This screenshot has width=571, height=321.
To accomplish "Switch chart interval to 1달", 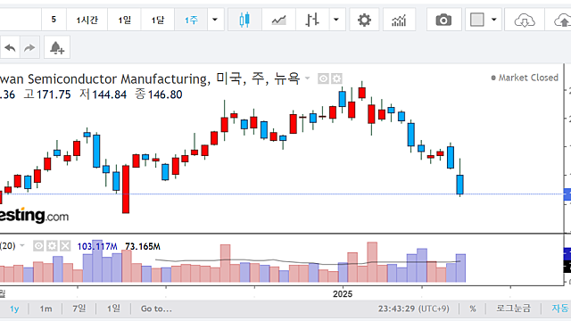I will click(x=158, y=20).
